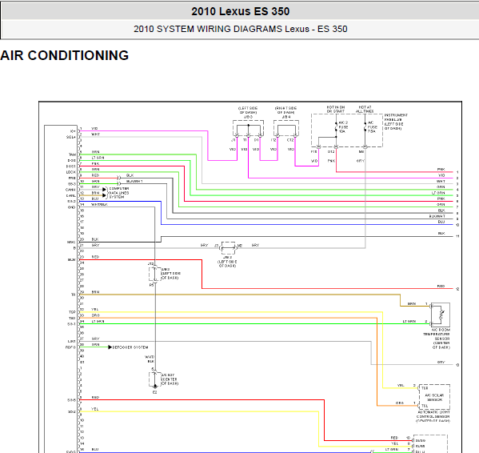Click the 'BLU' label at wire reference 10

[x=441, y=222]
